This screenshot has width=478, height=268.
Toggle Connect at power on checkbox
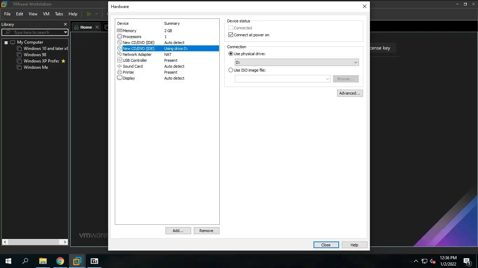[x=231, y=35]
